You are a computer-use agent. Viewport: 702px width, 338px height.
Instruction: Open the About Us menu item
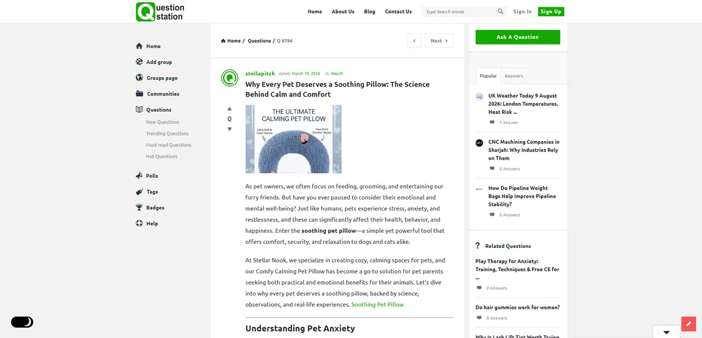point(343,12)
